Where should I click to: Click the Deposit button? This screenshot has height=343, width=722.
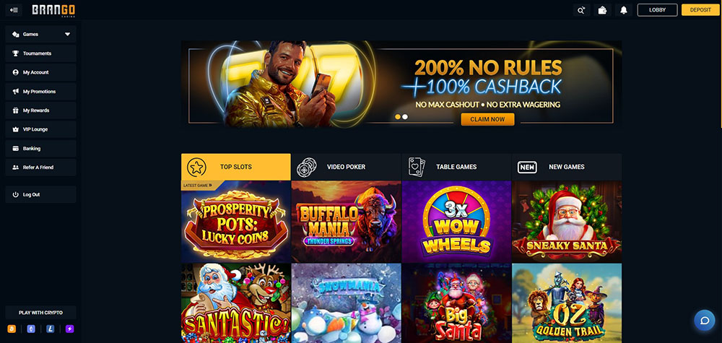(x=700, y=9)
